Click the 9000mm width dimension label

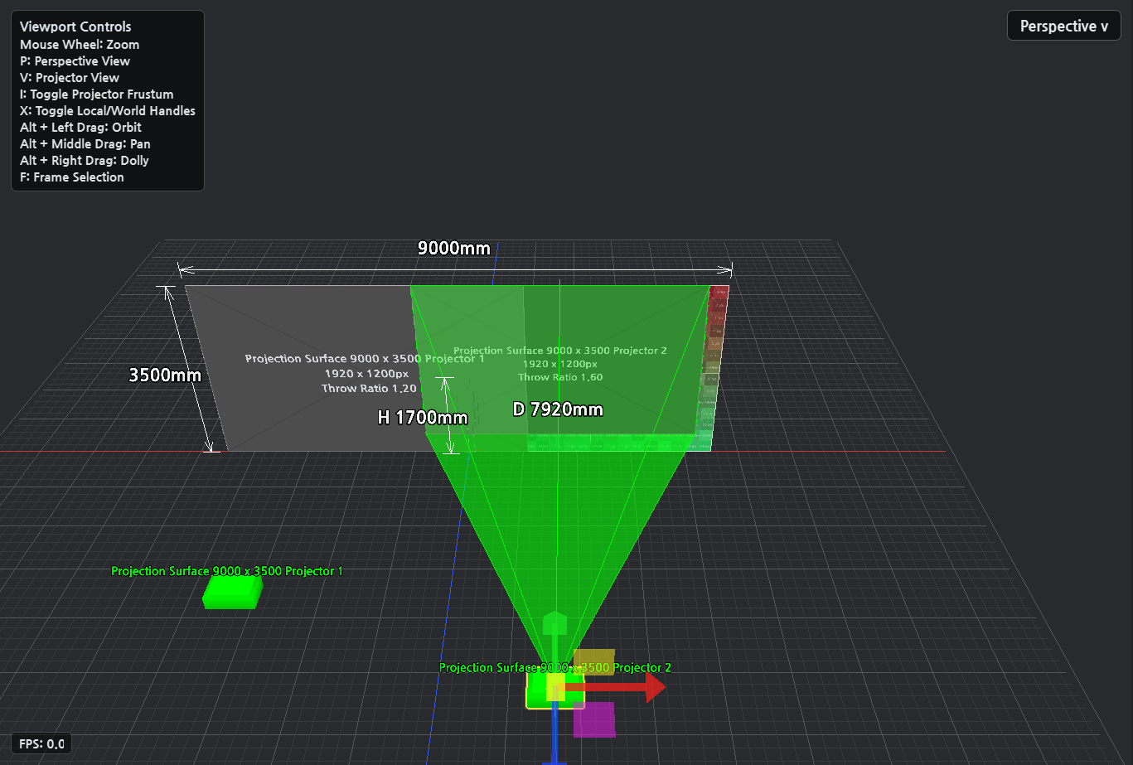click(453, 248)
